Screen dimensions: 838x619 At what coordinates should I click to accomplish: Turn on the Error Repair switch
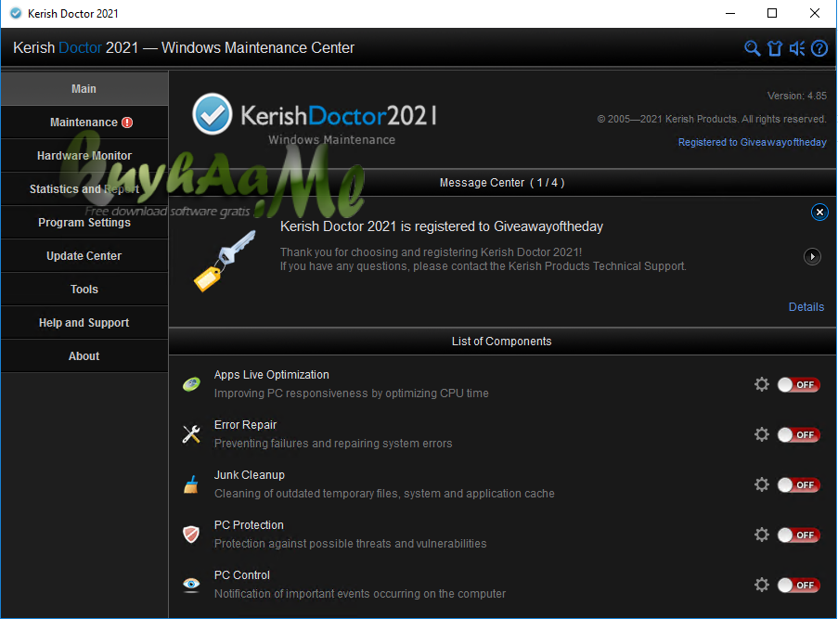pyautogui.click(x=798, y=434)
